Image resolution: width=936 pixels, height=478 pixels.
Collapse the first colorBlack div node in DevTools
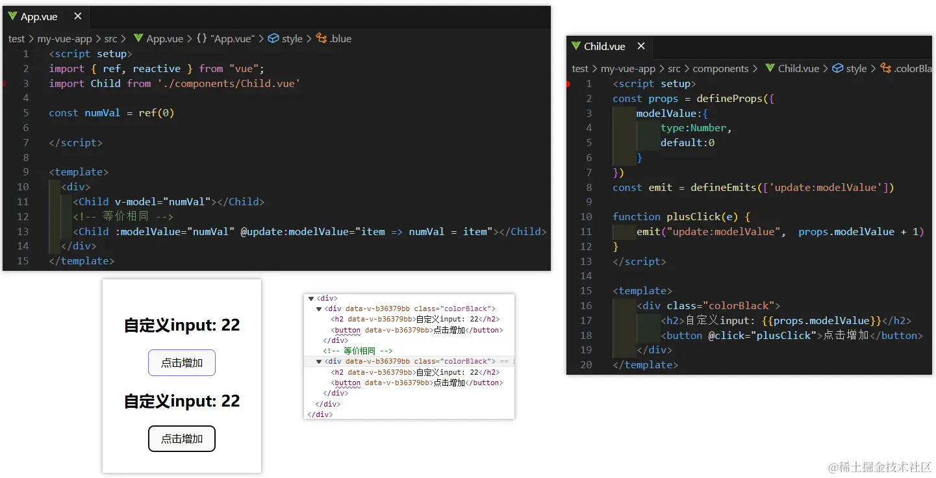coord(319,309)
